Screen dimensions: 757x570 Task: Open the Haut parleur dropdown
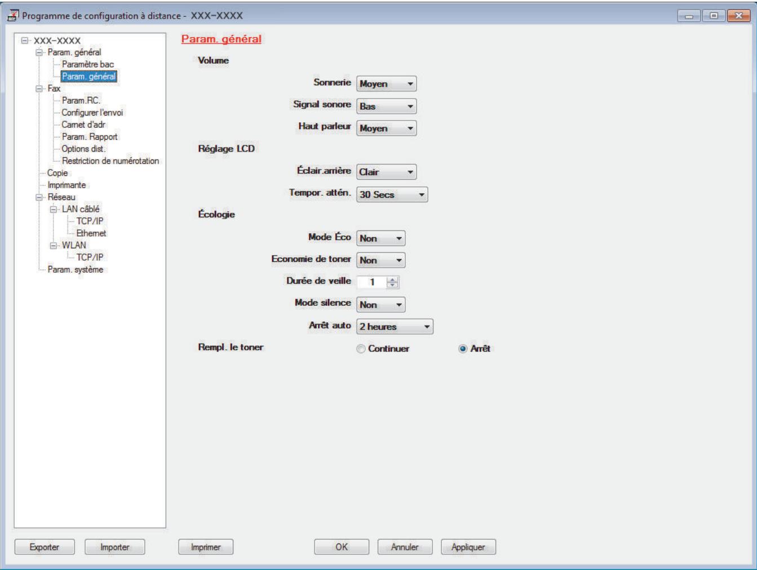[387, 128]
